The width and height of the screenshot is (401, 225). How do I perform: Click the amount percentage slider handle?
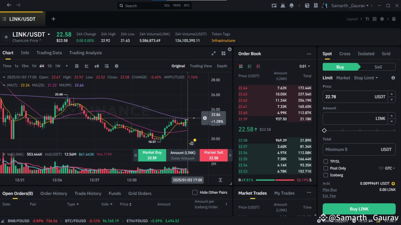click(x=324, y=130)
